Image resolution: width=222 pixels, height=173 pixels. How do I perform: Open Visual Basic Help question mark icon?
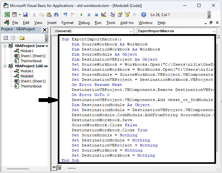[x=144, y=15]
